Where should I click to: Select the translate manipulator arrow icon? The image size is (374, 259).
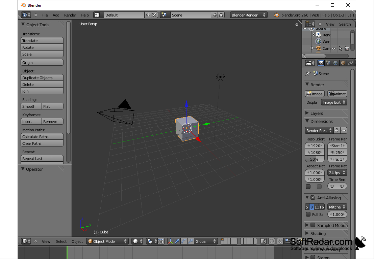177,241
